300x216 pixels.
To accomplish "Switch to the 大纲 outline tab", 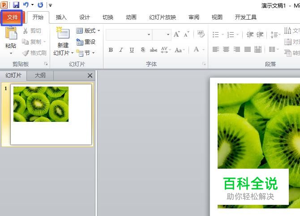I will point(40,75).
